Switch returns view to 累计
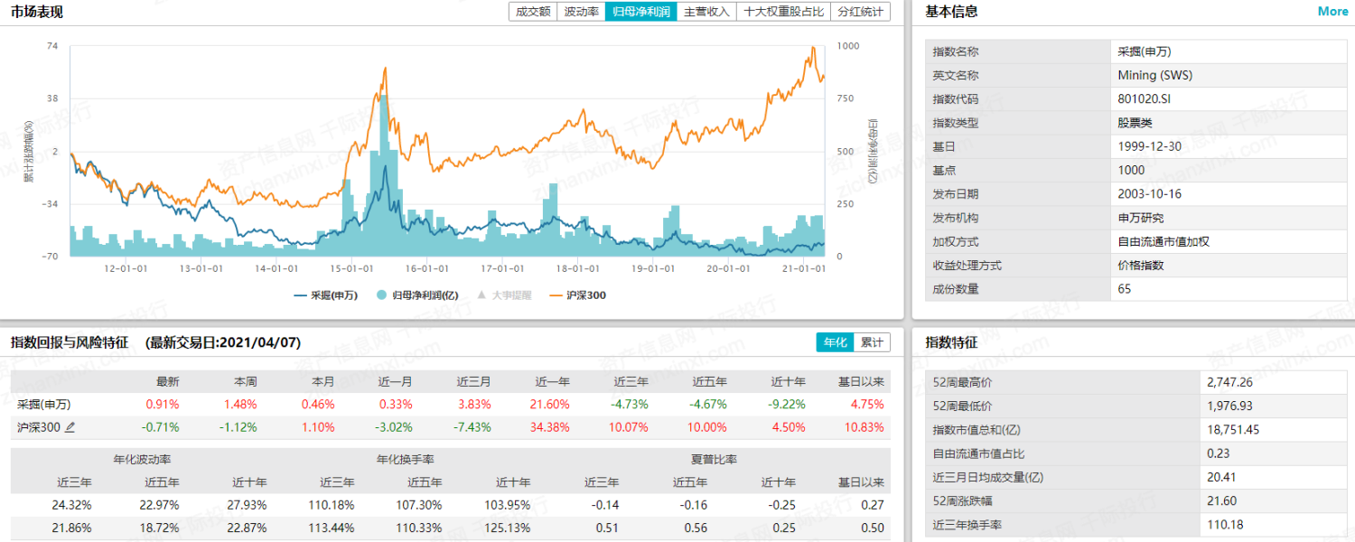 [x=870, y=342]
